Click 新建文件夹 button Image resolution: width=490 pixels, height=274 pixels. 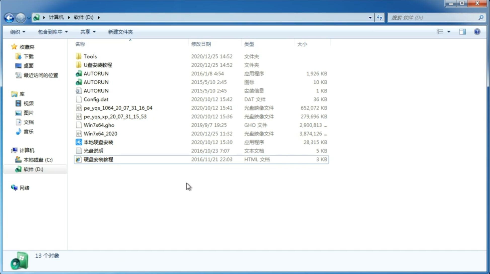[120, 31]
